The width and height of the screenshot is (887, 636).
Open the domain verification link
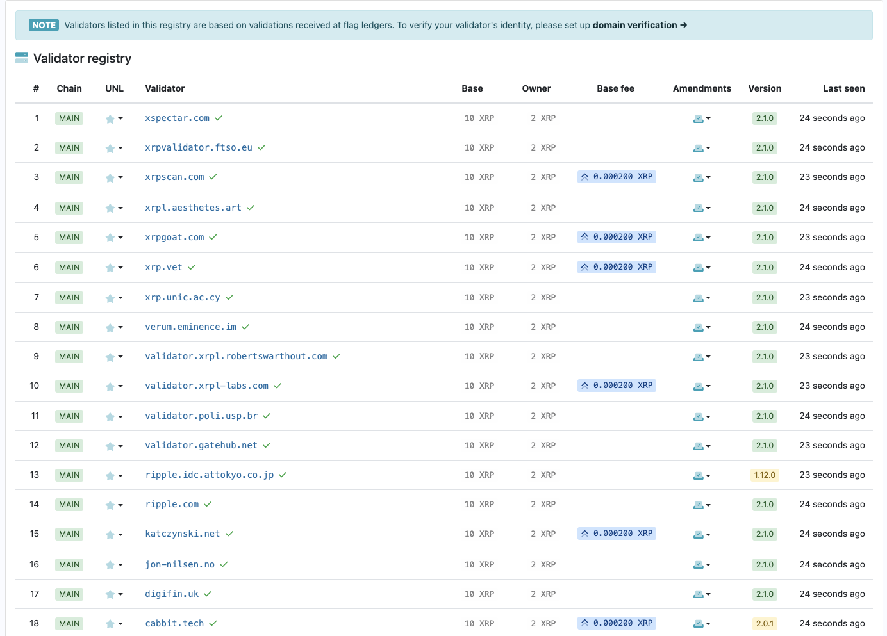[x=639, y=25]
